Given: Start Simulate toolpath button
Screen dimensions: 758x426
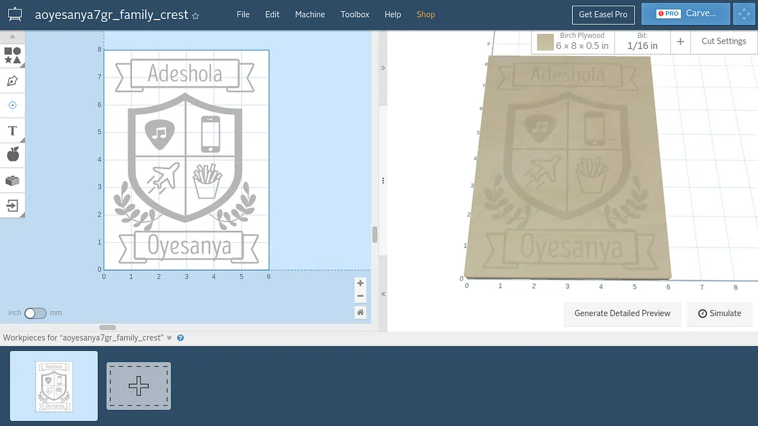Looking at the screenshot, I should (719, 313).
